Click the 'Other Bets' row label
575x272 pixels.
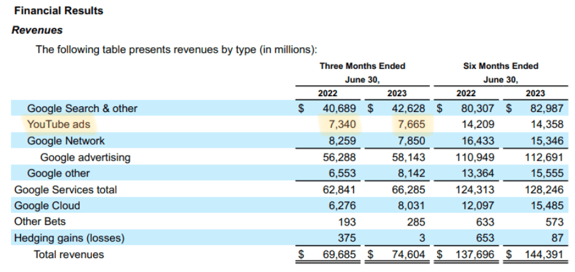40,222
